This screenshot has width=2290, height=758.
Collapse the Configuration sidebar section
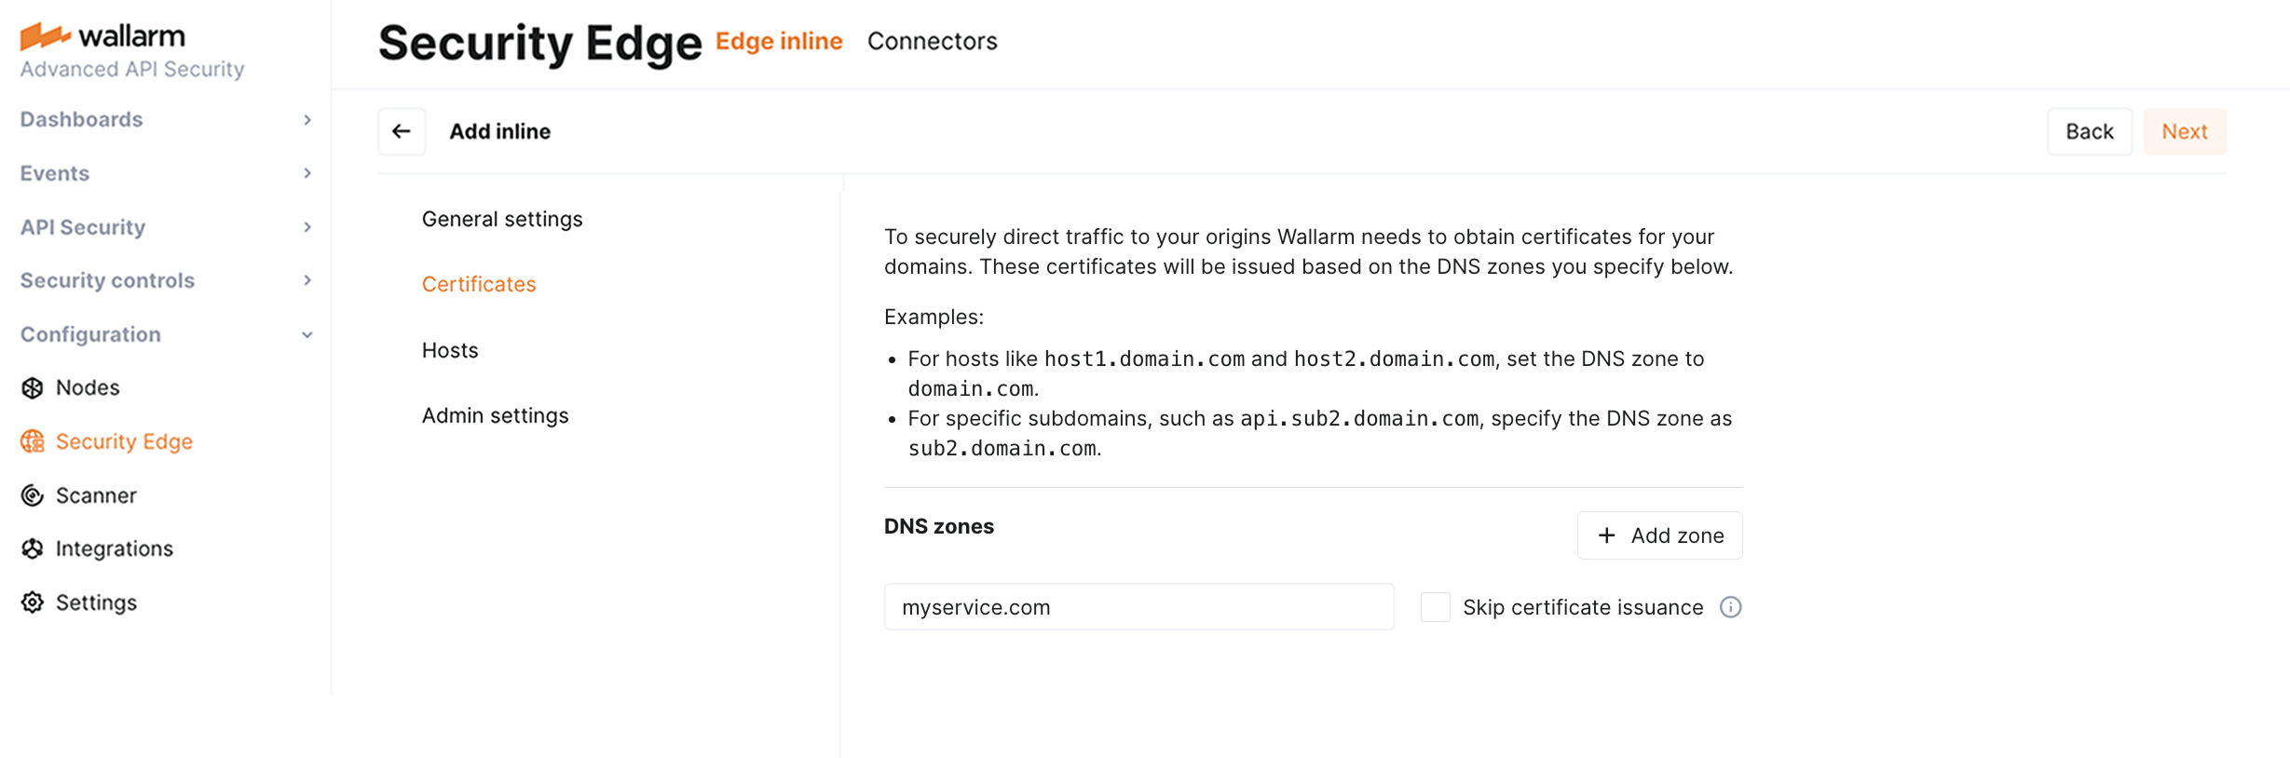point(166,334)
